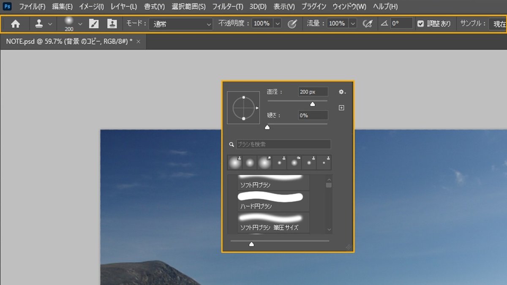Open the Clone Source panel icon
This screenshot has width=507, height=285.
(x=112, y=24)
